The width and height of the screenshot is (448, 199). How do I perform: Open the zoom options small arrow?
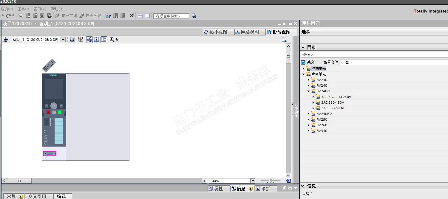[117, 39]
